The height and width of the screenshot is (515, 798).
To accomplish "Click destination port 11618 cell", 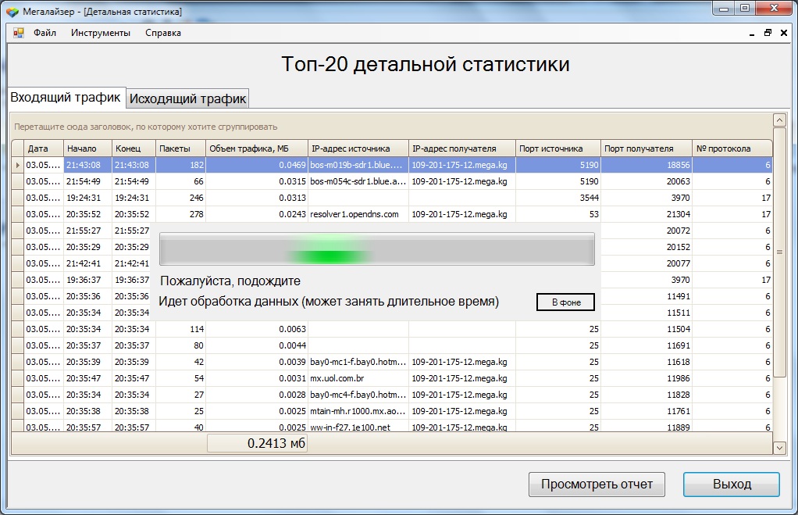I will (647, 362).
